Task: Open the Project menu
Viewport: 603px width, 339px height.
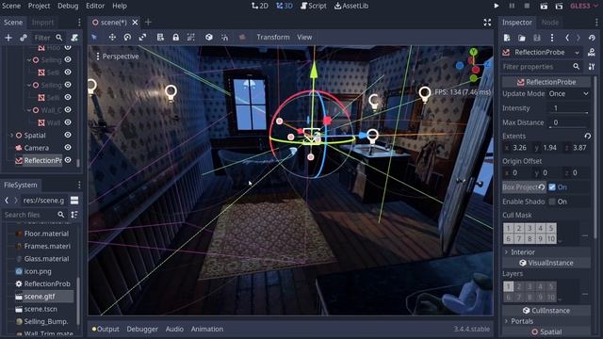Action: (39, 6)
